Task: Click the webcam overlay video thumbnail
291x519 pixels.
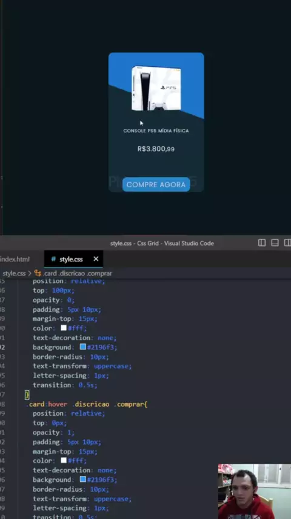Action: coord(255,492)
